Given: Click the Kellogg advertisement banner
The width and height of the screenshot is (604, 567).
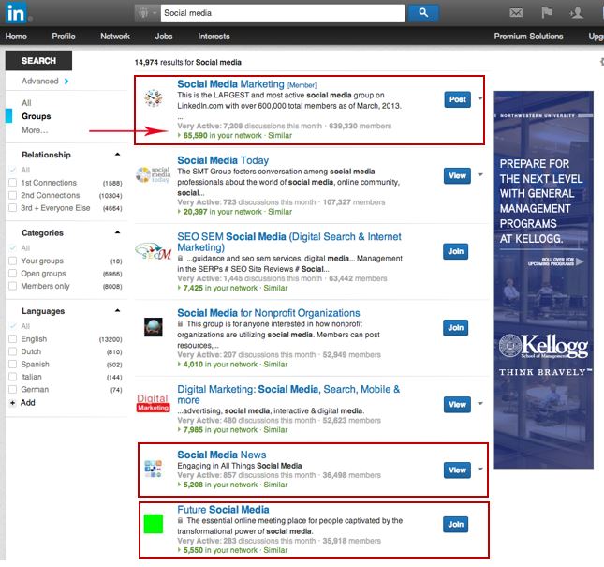Looking at the screenshot, I should [x=543, y=280].
